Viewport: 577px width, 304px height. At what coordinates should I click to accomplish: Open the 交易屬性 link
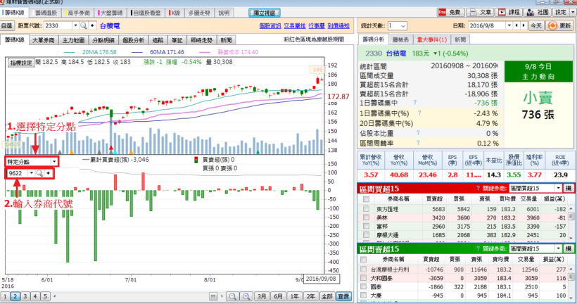pos(295,26)
